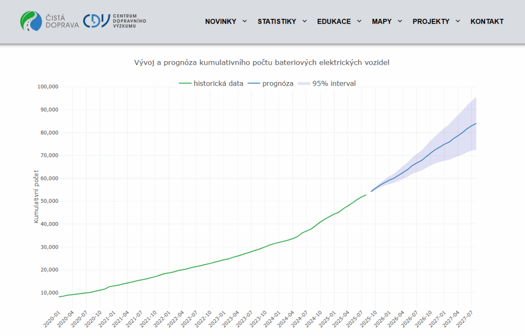Expand the chevron beside MAPY

[400, 21]
